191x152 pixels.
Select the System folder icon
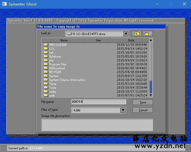click(x=46, y=76)
